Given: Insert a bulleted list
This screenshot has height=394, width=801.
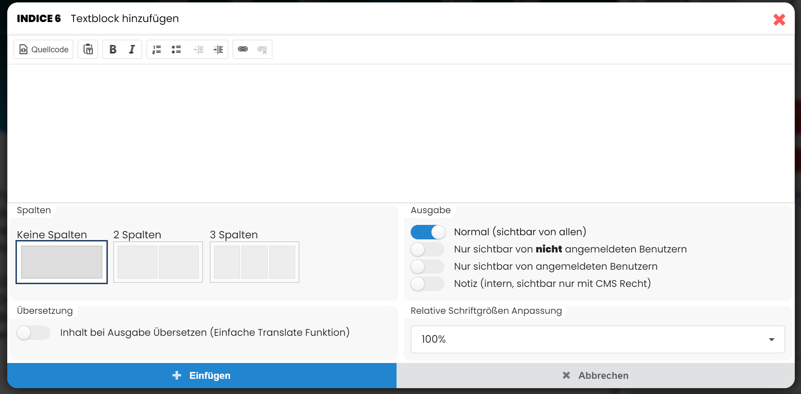Looking at the screenshot, I should coord(176,50).
